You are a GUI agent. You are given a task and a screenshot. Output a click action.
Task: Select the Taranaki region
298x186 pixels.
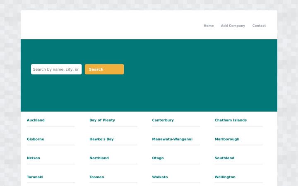coord(35,177)
